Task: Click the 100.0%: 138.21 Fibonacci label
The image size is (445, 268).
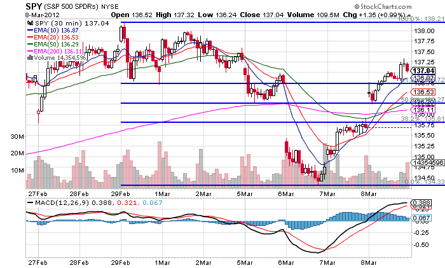Action: pyautogui.click(x=421, y=19)
